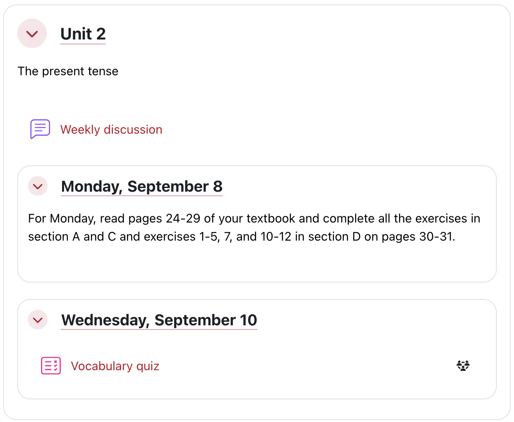
Task: Click the quiz icon beside Vocabulary quiz
Action: tap(50, 365)
